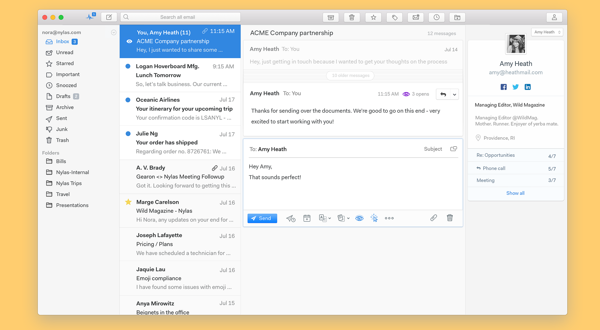
Task: Expand reply options dropdown arrow
Action: point(454,94)
